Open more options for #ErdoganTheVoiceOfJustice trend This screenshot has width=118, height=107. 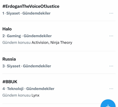coord(111,13)
